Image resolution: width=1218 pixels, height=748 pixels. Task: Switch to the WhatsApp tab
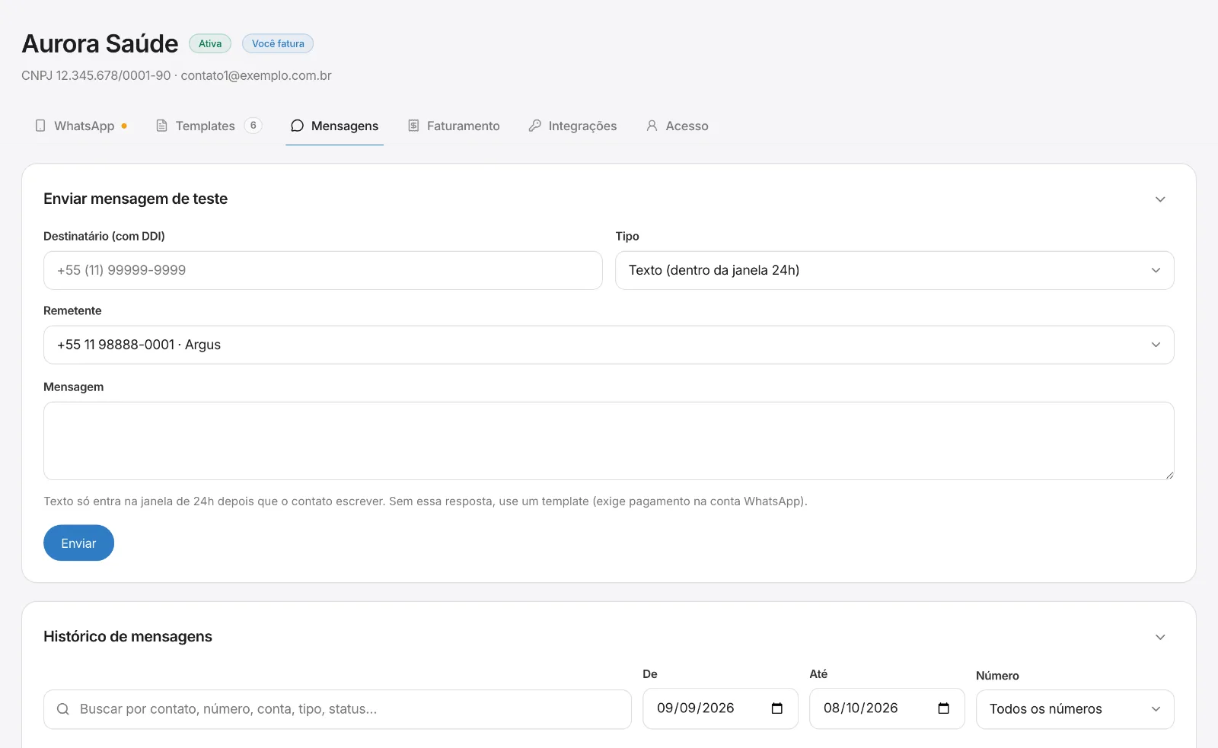pos(81,126)
